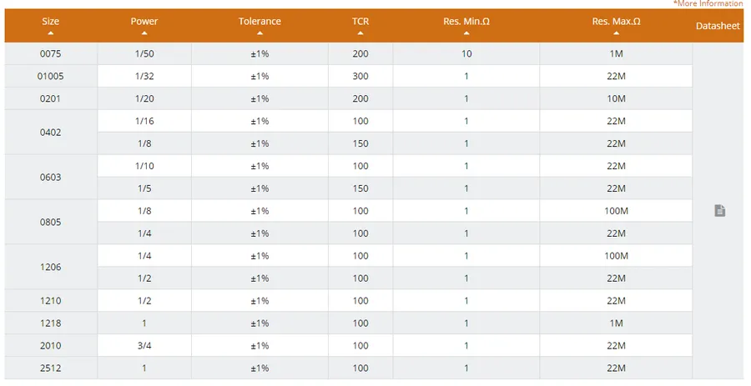Image resolution: width=751 pixels, height=386 pixels.
Task: Click the sort arrow under Res. Max.Ω
Action: (616, 33)
